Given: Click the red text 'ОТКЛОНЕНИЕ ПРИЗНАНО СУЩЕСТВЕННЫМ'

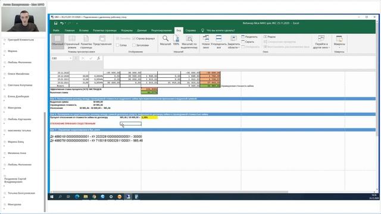Looking at the screenshot, I should [73, 124].
